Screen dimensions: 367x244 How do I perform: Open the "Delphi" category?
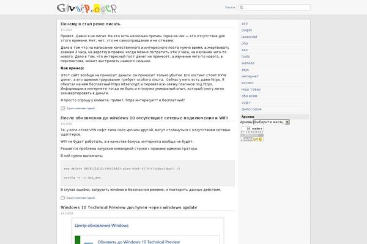(x=247, y=30)
